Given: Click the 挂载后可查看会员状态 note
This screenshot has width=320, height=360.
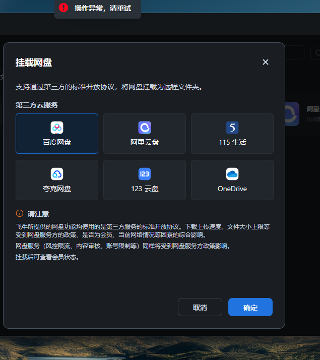Looking at the screenshot, I should [x=47, y=257].
